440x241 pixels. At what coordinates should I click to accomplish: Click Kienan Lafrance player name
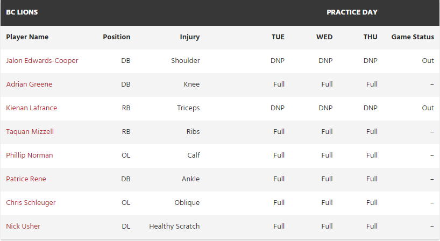click(31, 108)
